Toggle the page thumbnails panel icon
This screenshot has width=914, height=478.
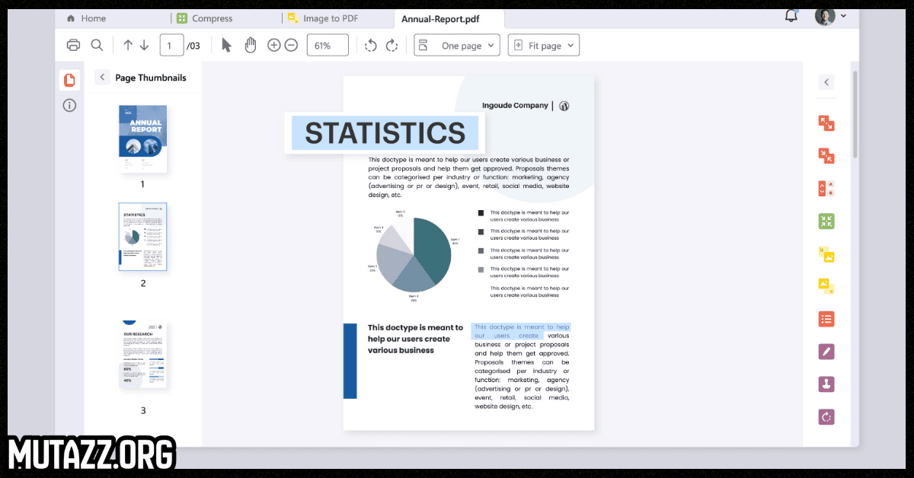(x=69, y=80)
